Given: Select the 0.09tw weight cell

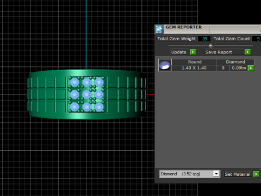Looking at the screenshot, I should click(x=239, y=68).
